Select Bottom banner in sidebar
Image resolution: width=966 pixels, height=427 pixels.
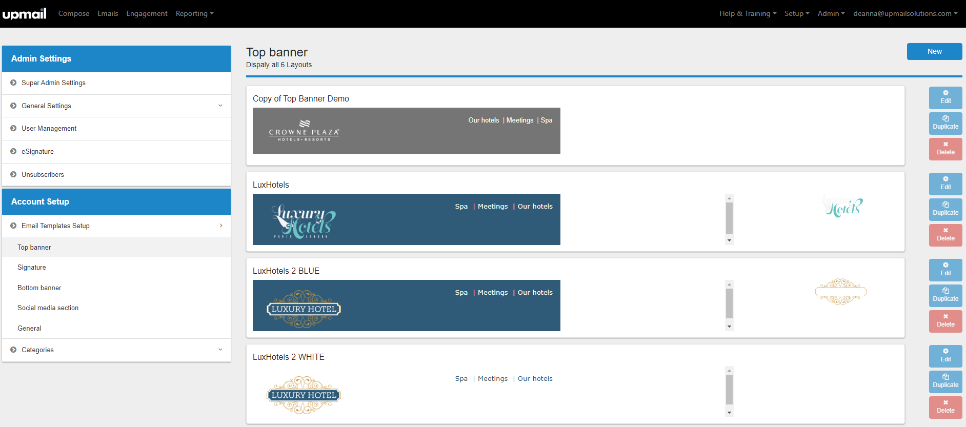point(116,288)
